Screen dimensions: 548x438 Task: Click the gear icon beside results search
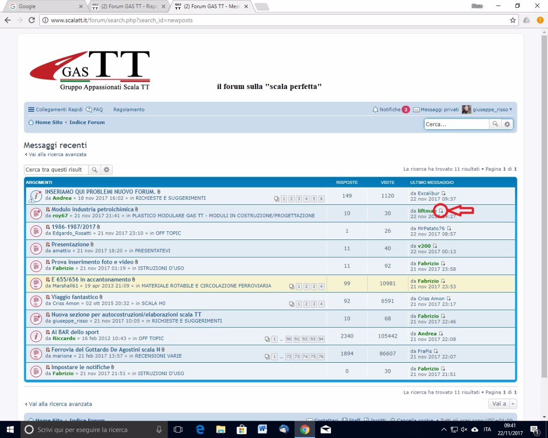(x=106, y=170)
